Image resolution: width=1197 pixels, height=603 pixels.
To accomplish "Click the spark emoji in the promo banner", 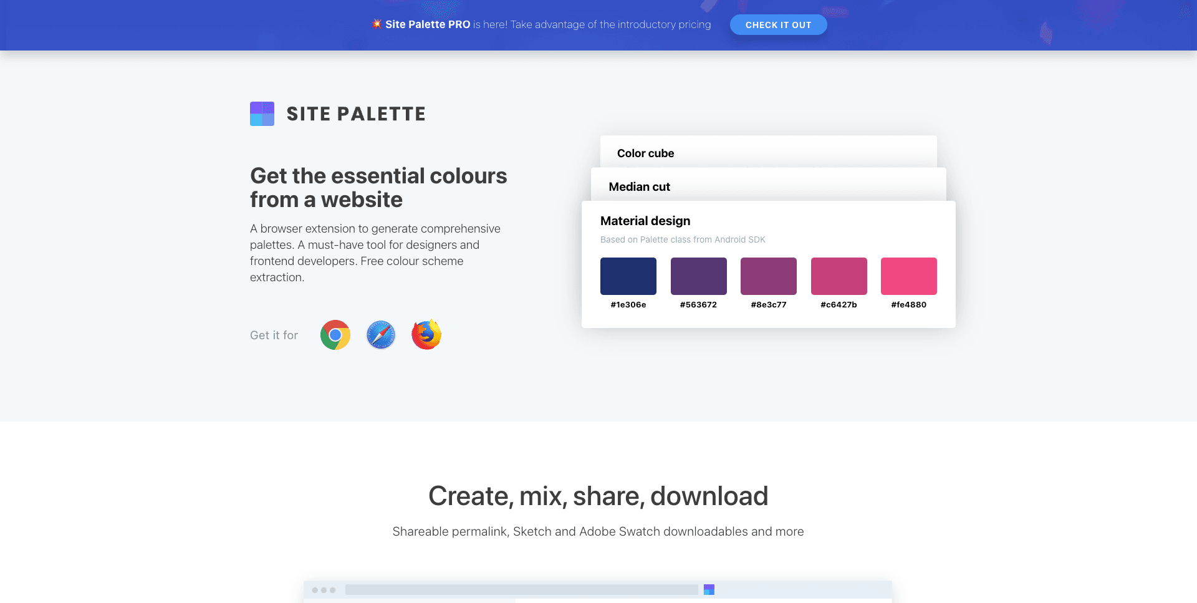I will 377,24.
